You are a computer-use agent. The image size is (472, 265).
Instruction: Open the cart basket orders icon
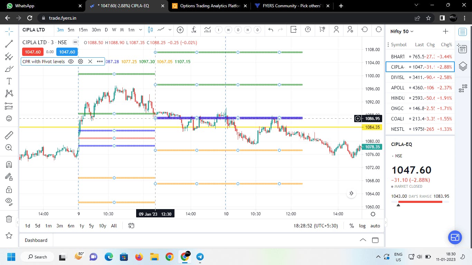tap(322, 30)
